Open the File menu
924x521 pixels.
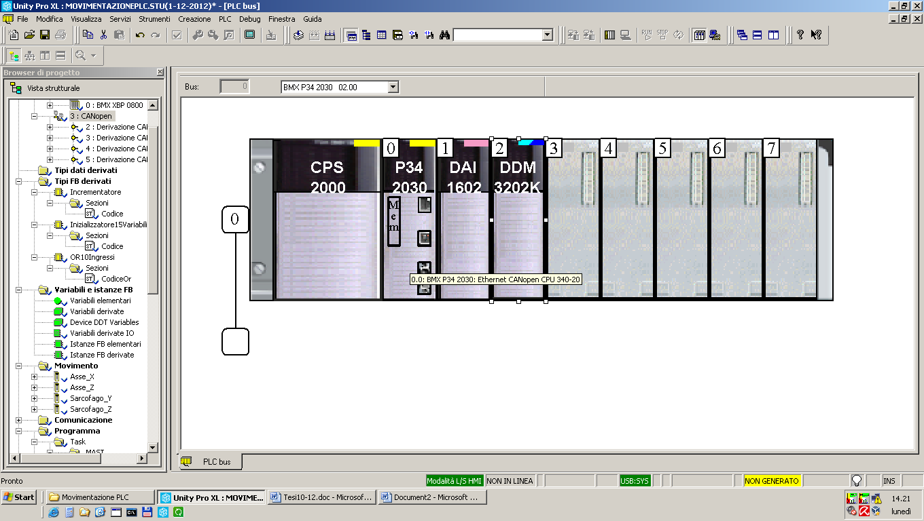pos(22,19)
